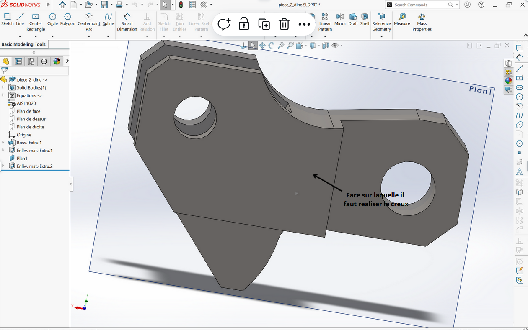Expand Enlèv. mat.-Extru.2 feature

click(x=3, y=166)
